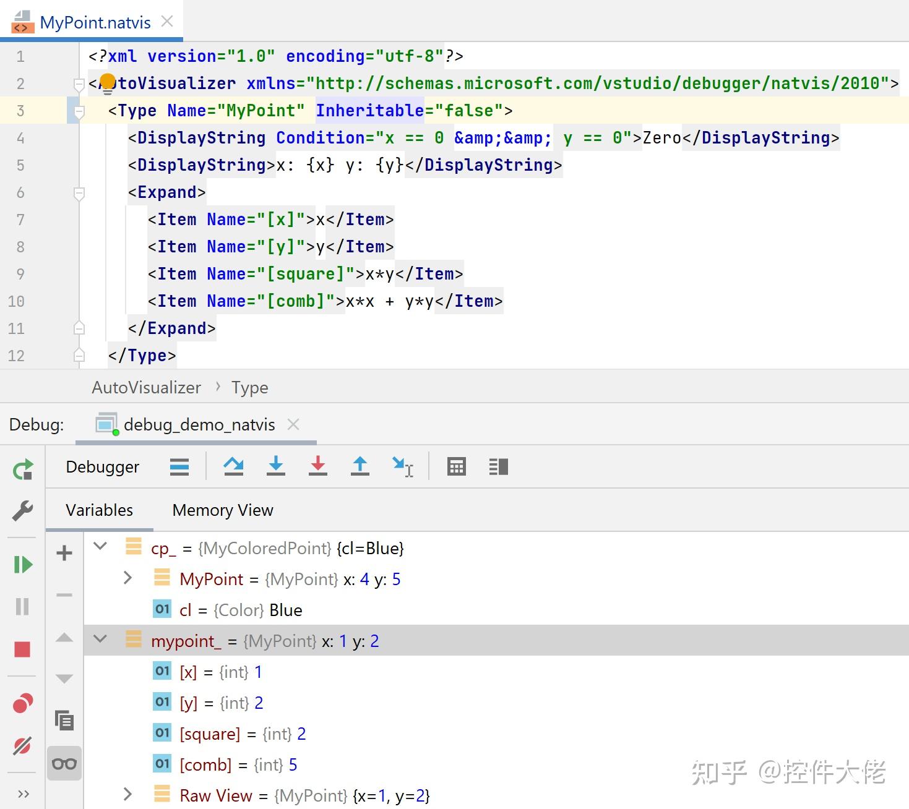Add a new watch with the plus button

[x=64, y=552]
